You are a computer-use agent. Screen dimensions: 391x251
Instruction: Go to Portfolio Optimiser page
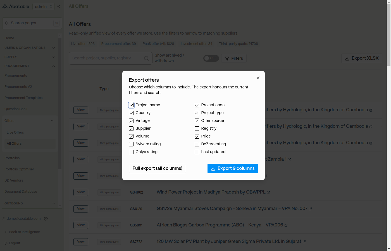[x=19, y=169]
